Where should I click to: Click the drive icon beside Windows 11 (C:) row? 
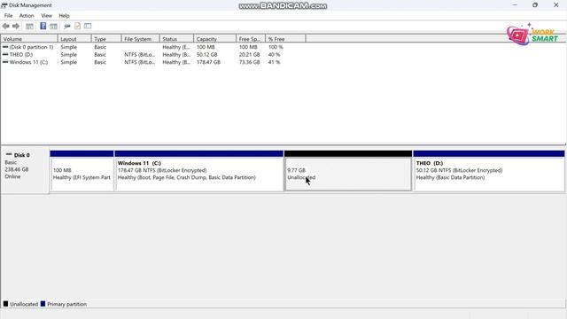click(5, 62)
